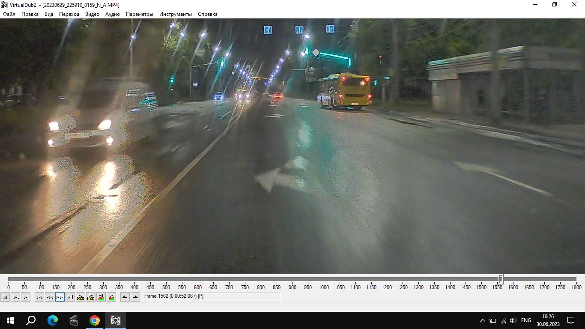
Task: Open the Видео menu
Action: click(x=92, y=14)
